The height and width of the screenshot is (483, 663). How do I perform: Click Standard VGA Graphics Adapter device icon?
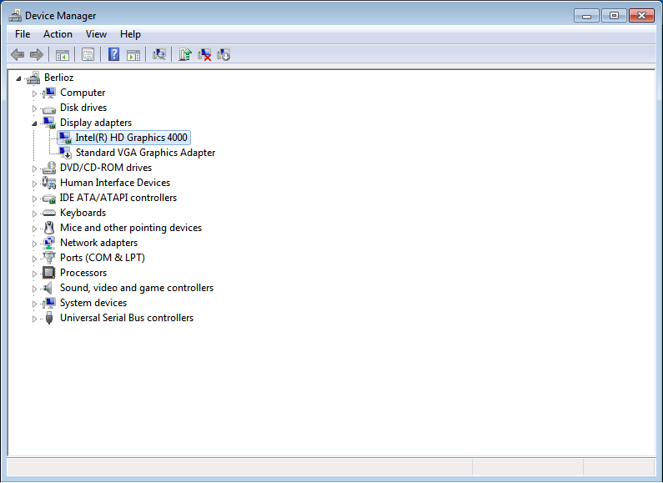(65, 153)
